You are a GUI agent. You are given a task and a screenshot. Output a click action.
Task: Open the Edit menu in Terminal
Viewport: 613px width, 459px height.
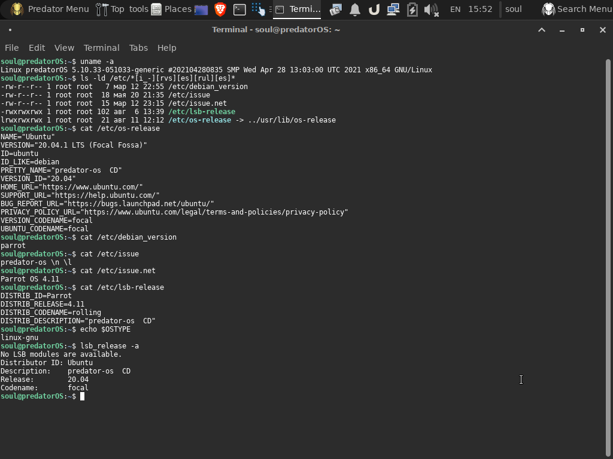[37, 48]
